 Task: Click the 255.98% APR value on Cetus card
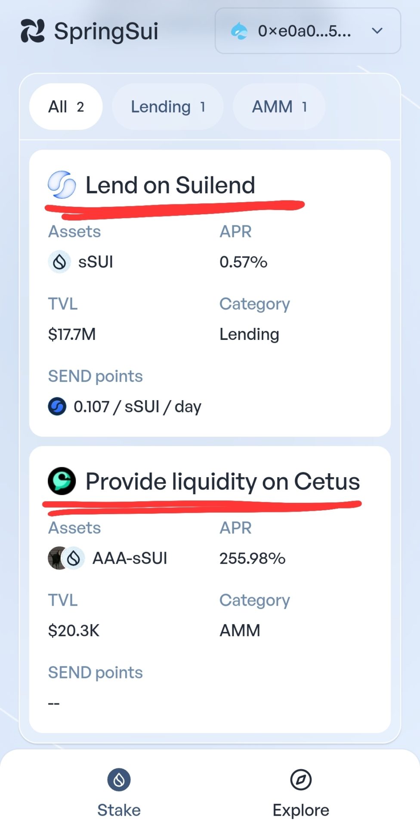pos(252,558)
